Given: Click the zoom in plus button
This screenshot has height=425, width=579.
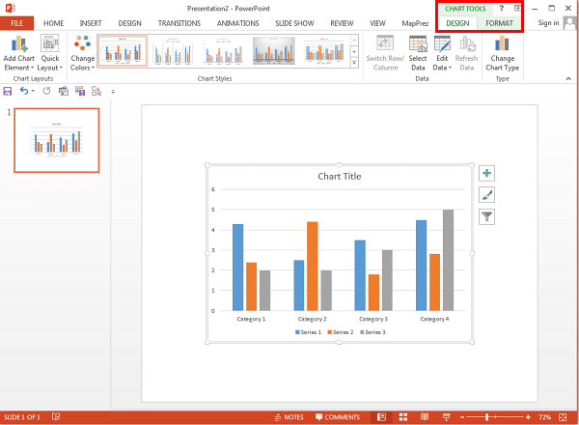Looking at the screenshot, I should (x=528, y=417).
